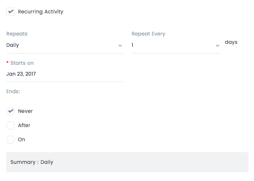
Task: Click the Never option label
Action: tap(25, 111)
